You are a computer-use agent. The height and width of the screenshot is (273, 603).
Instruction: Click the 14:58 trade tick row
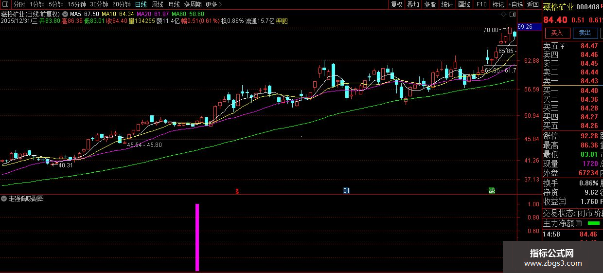click(x=573, y=234)
